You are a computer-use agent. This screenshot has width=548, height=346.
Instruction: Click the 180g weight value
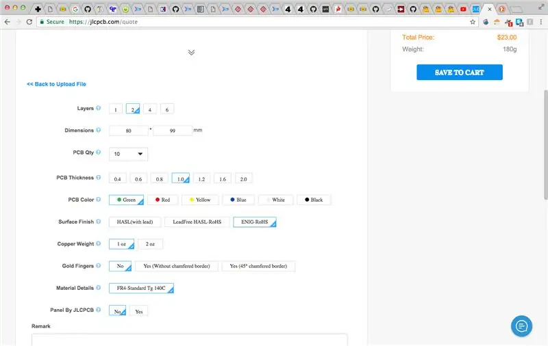point(510,49)
